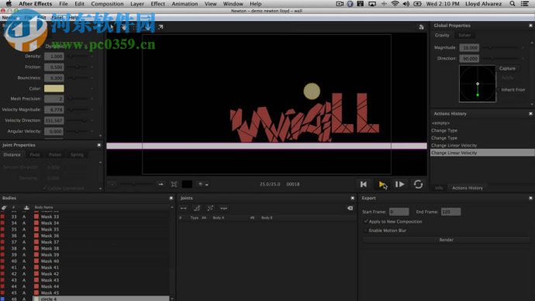Image resolution: width=535 pixels, height=301 pixels.
Task: Click the preview viewer's top-right corner icon
Action: point(421,27)
